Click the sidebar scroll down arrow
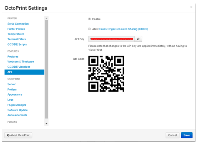 click(x=46, y=124)
